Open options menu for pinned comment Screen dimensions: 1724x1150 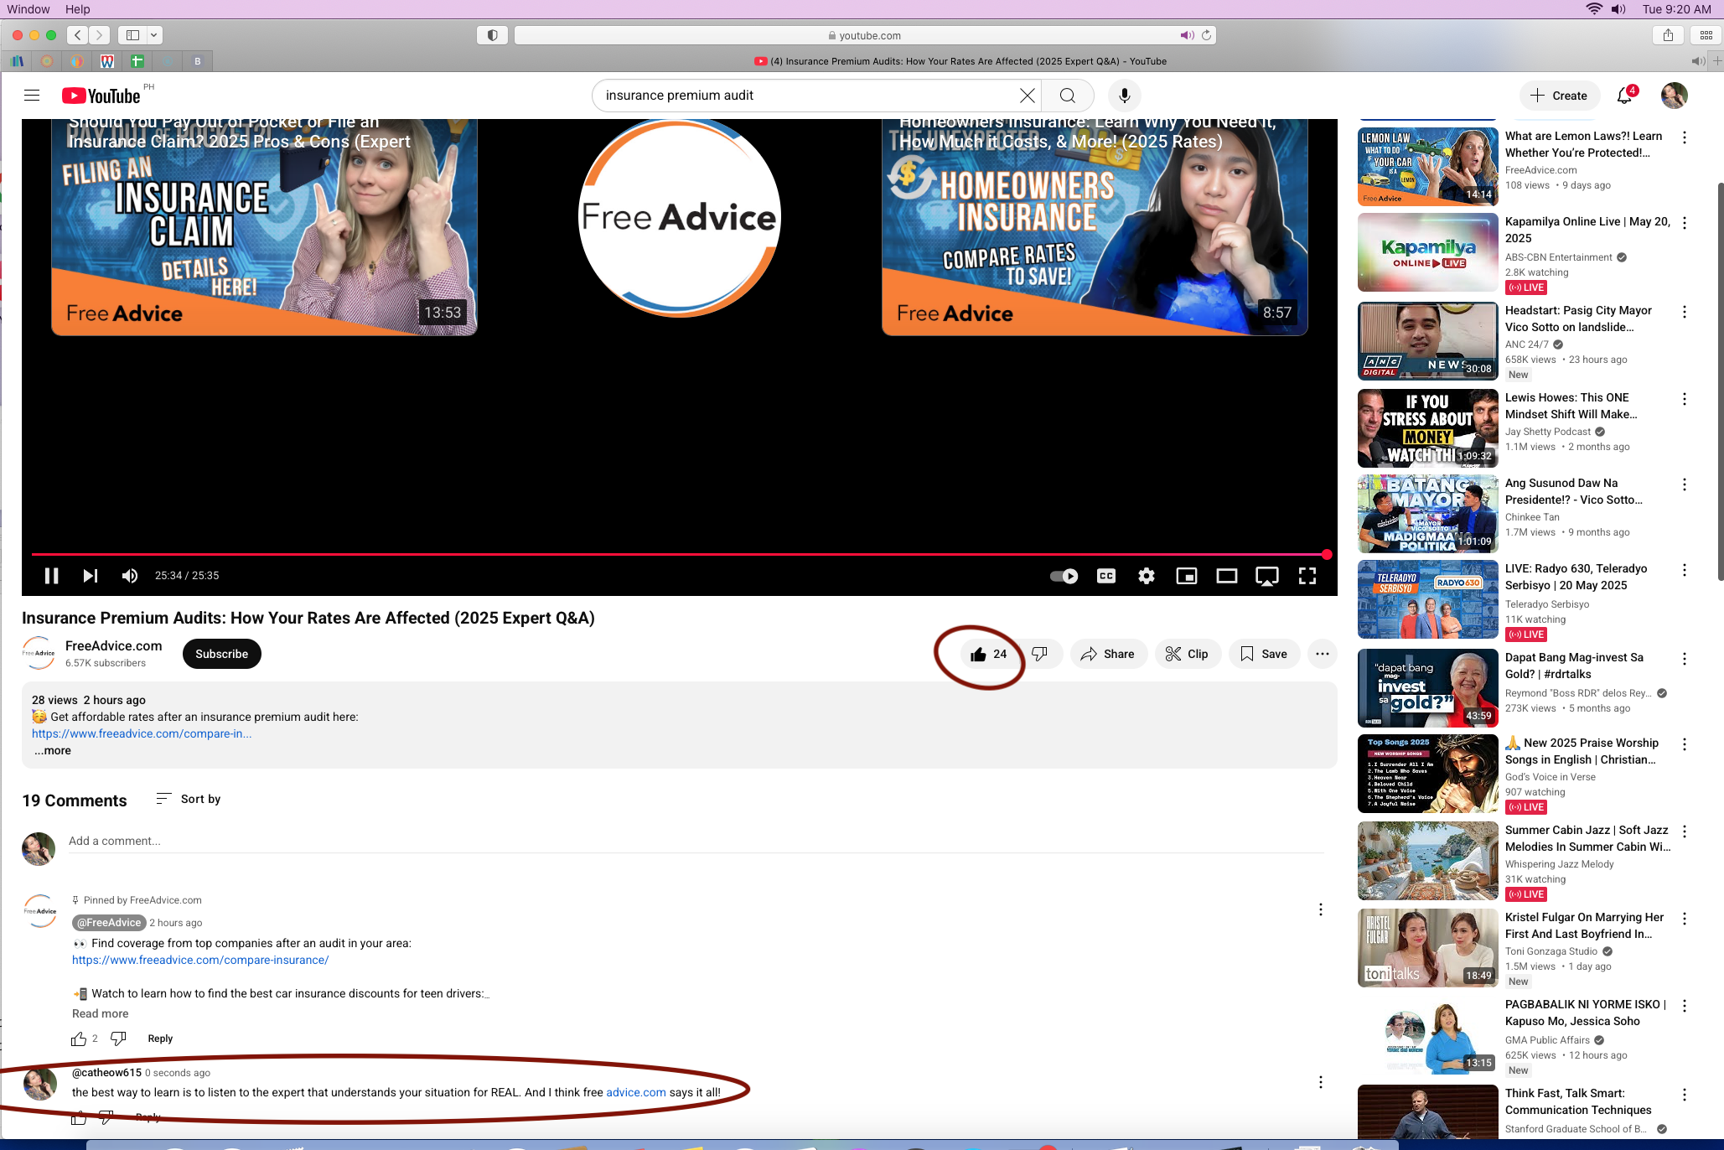(x=1321, y=909)
